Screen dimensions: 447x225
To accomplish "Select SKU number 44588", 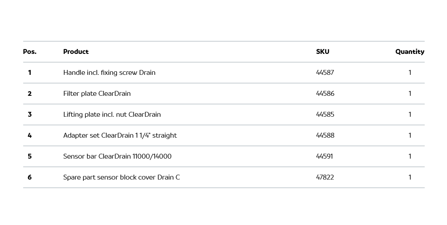I will coord(325,135).
